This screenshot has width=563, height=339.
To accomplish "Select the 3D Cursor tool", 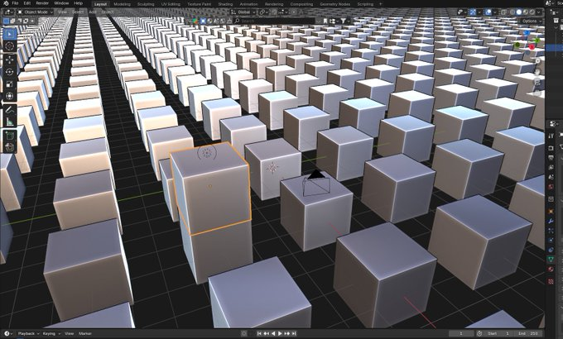I will [x=10, y=46].
